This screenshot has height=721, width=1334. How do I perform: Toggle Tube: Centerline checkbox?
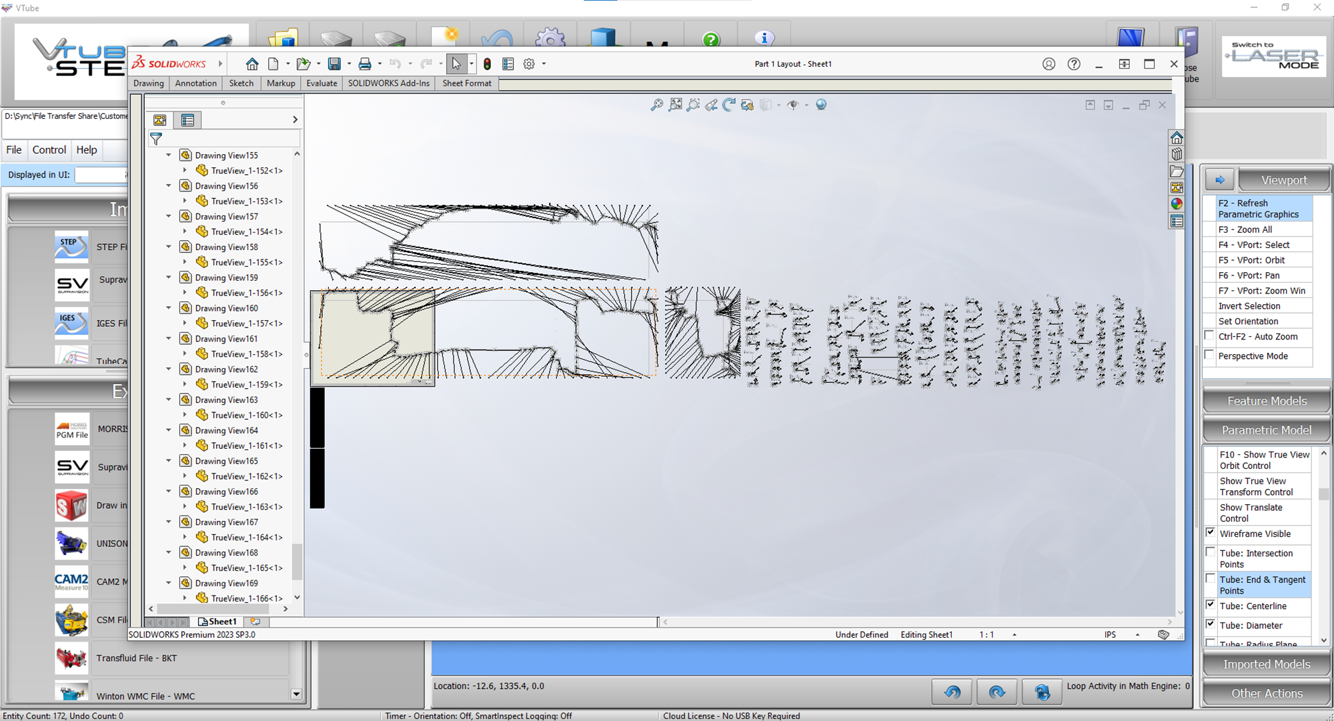pos(1210,605)
